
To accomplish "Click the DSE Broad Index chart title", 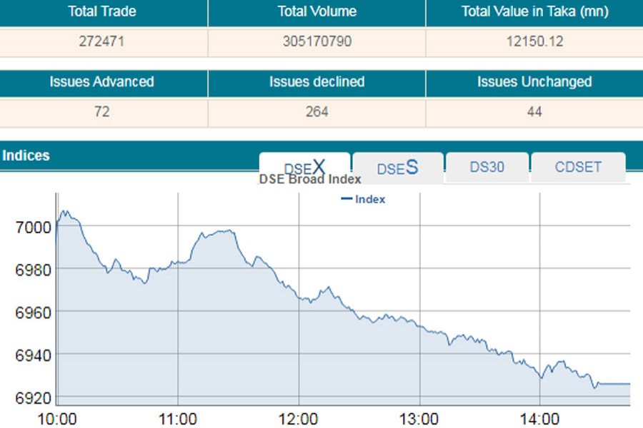I will pos(309,179).
